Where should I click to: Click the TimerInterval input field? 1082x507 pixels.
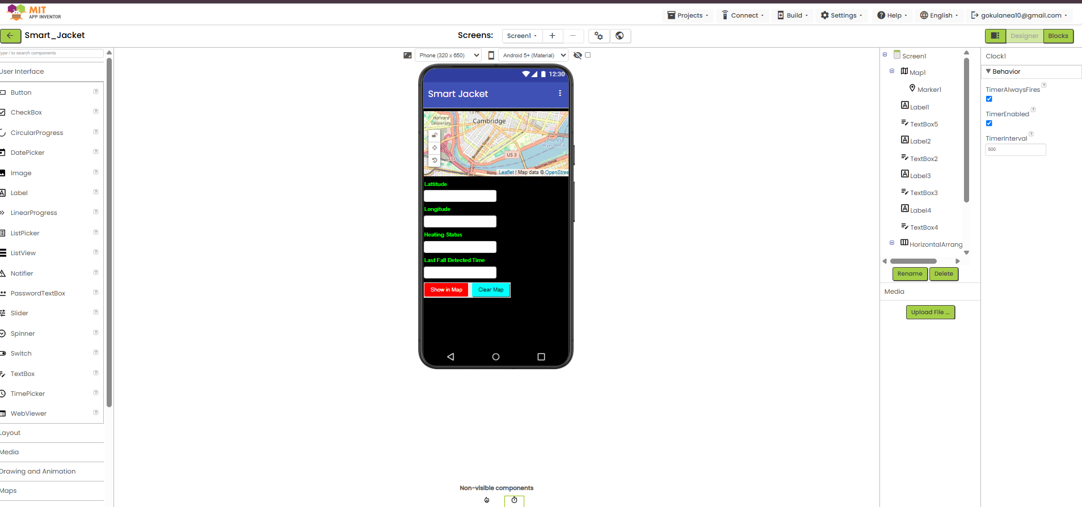coord(1015,150)
